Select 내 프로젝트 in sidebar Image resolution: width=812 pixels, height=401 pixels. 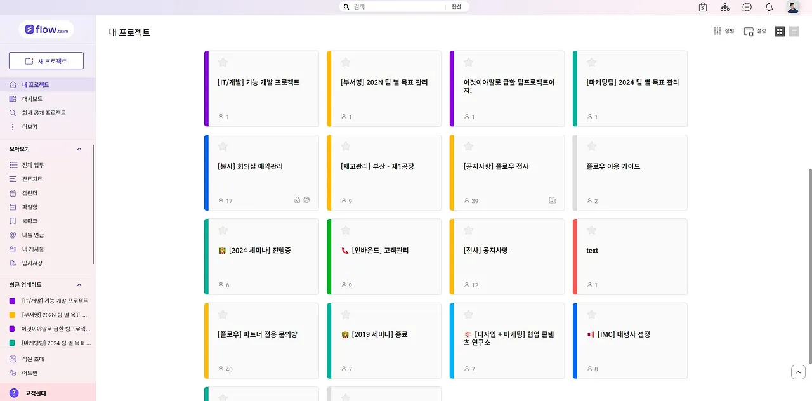(48, 84)
